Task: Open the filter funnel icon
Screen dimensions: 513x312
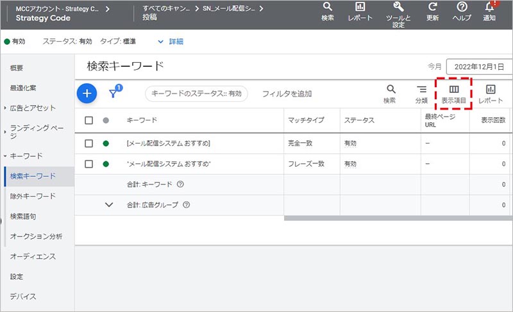Action: pyautogui.click(x=114, y=94)
